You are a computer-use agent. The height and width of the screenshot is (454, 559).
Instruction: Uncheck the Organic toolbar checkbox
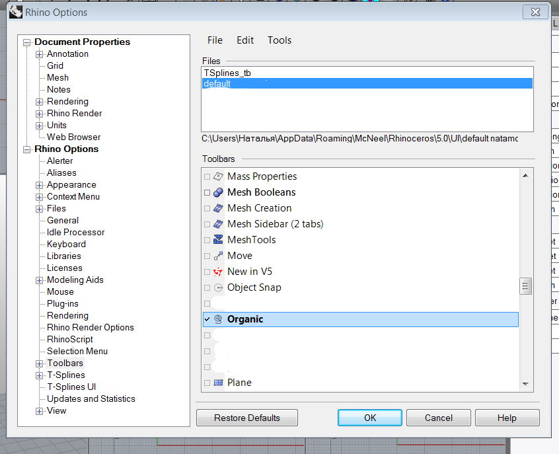coord(207,320)
